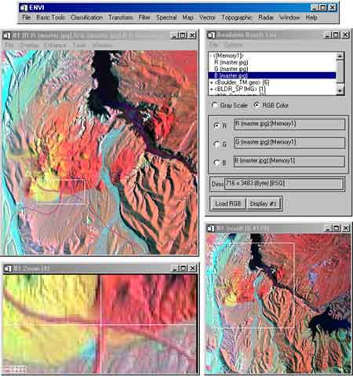Choose the G channel radio button
353x376 pixels.
(217, 144)
